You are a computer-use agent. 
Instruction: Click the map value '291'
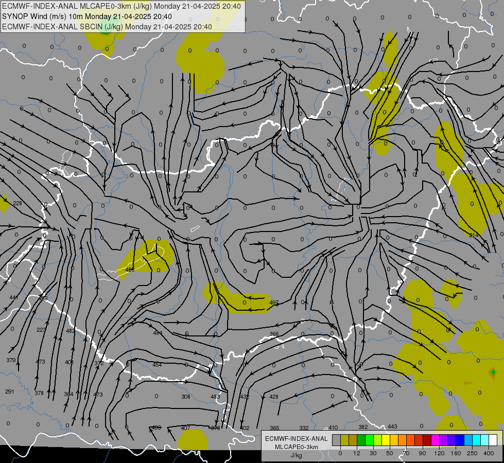tap(10, 391)
